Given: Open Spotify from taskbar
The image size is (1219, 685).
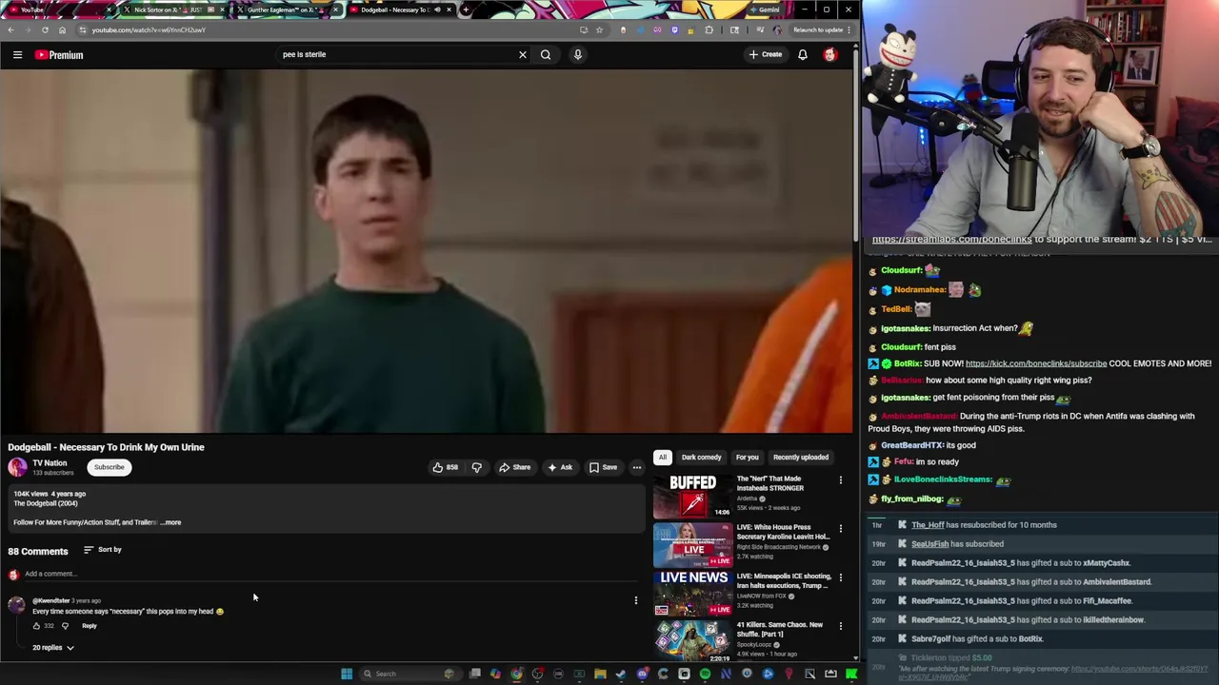Looking at the screenshot, I should click(705, 674).
